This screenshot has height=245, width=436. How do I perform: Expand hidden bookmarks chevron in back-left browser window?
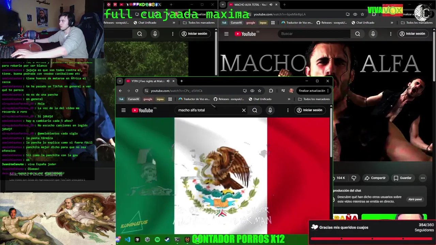(x=174, y=23)
